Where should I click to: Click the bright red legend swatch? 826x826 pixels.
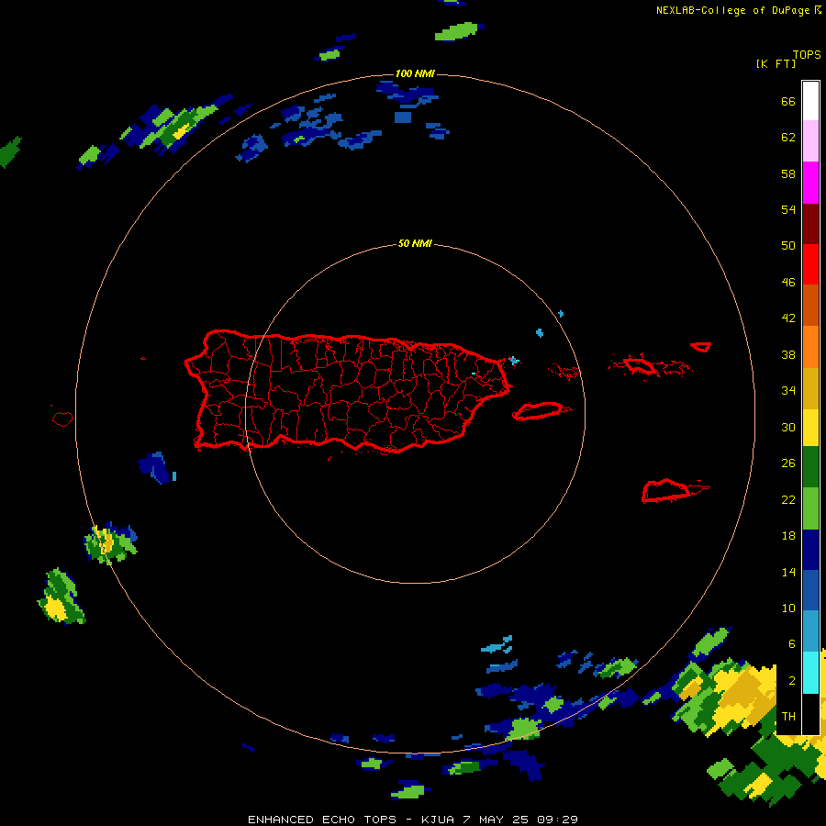pyautogui.click(x=810, y=264)
